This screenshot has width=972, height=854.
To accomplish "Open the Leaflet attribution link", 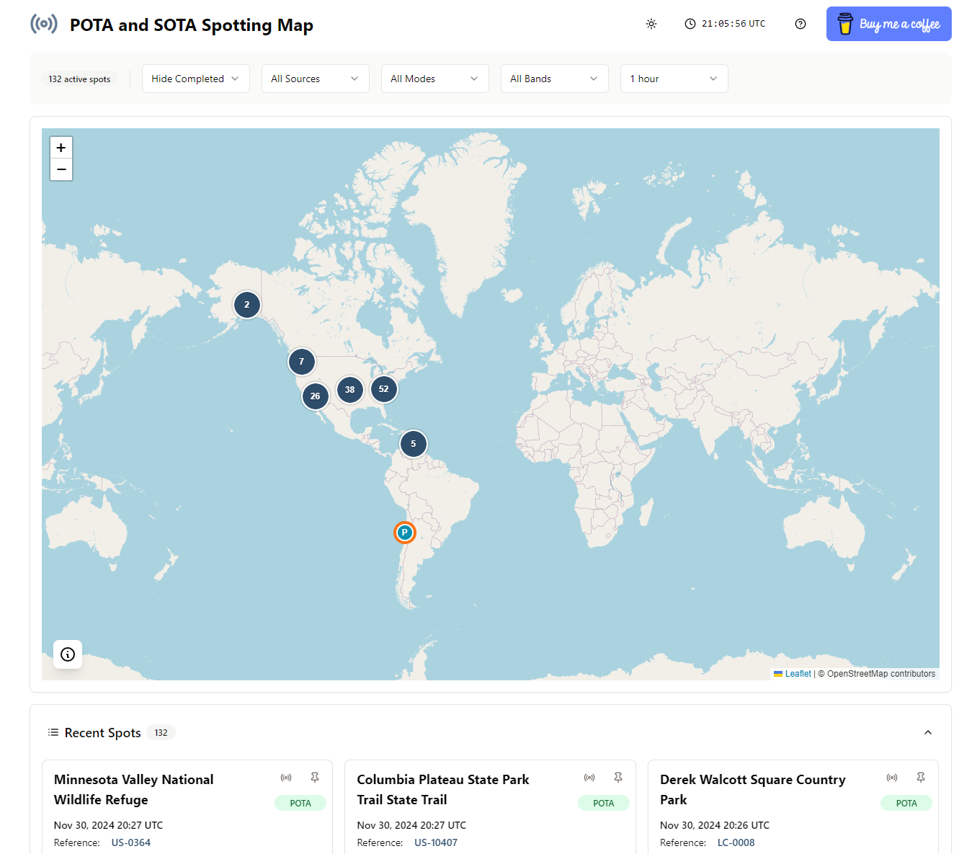I will pyautogui.click(x=798, y=674).
